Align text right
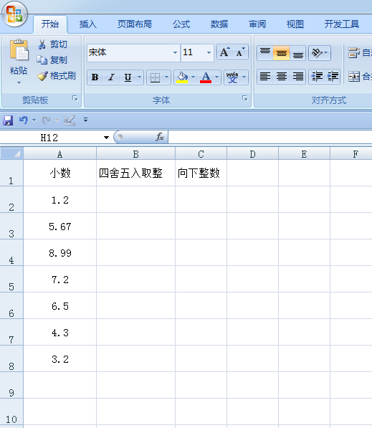The width and height of the screenshot is (372, 428). tap(297, 77)
